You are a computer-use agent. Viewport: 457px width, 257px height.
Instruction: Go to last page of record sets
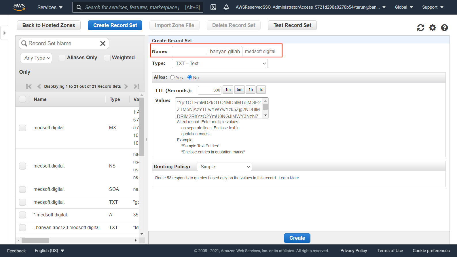click(136, 86)
